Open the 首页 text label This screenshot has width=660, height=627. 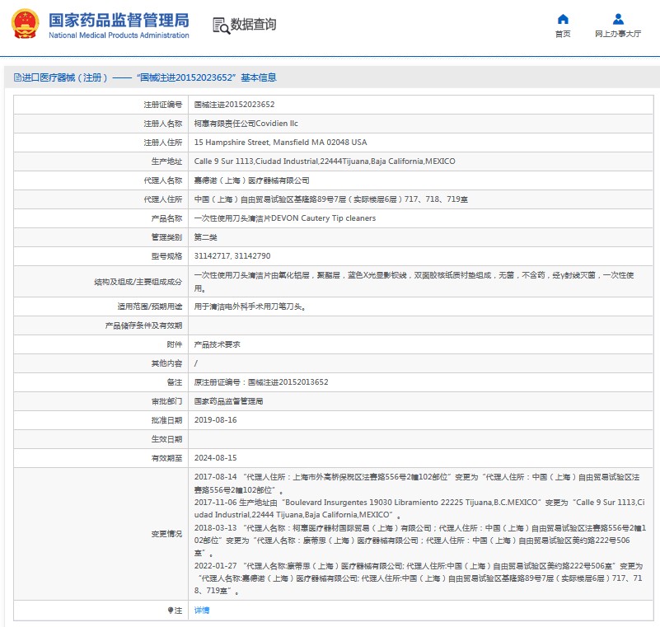(x=563, y=35)
